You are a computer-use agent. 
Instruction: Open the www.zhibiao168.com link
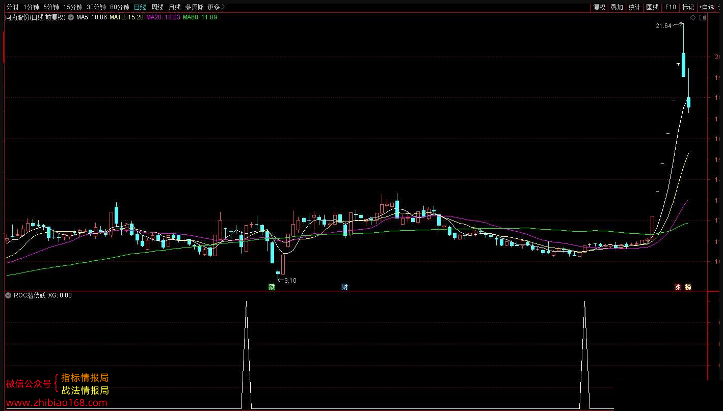point(57,403)
